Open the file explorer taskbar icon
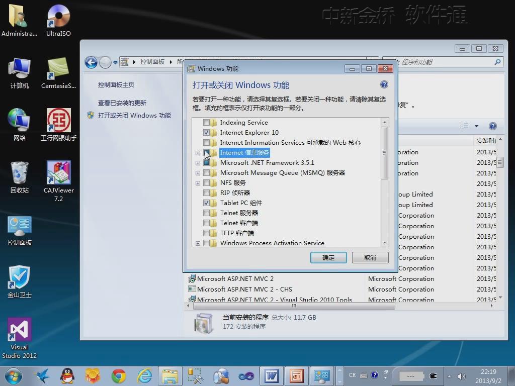 (170, 376)
